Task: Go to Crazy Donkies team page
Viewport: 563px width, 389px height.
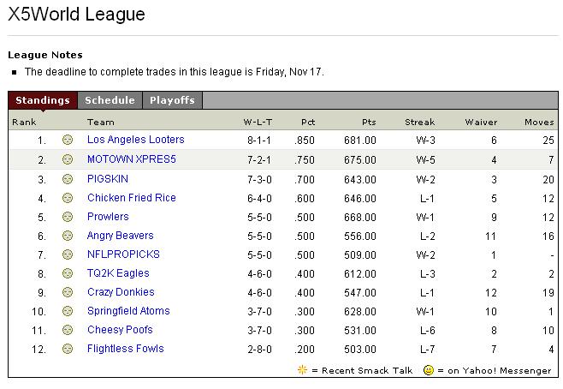Action: click(x=121, y=292)
